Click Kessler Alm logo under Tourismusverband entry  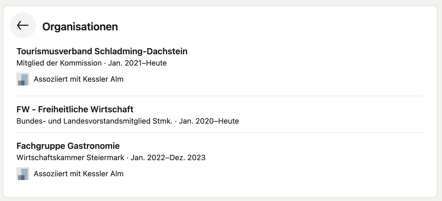(23, 79)
